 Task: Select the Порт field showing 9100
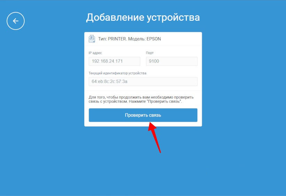click(172, 61)
